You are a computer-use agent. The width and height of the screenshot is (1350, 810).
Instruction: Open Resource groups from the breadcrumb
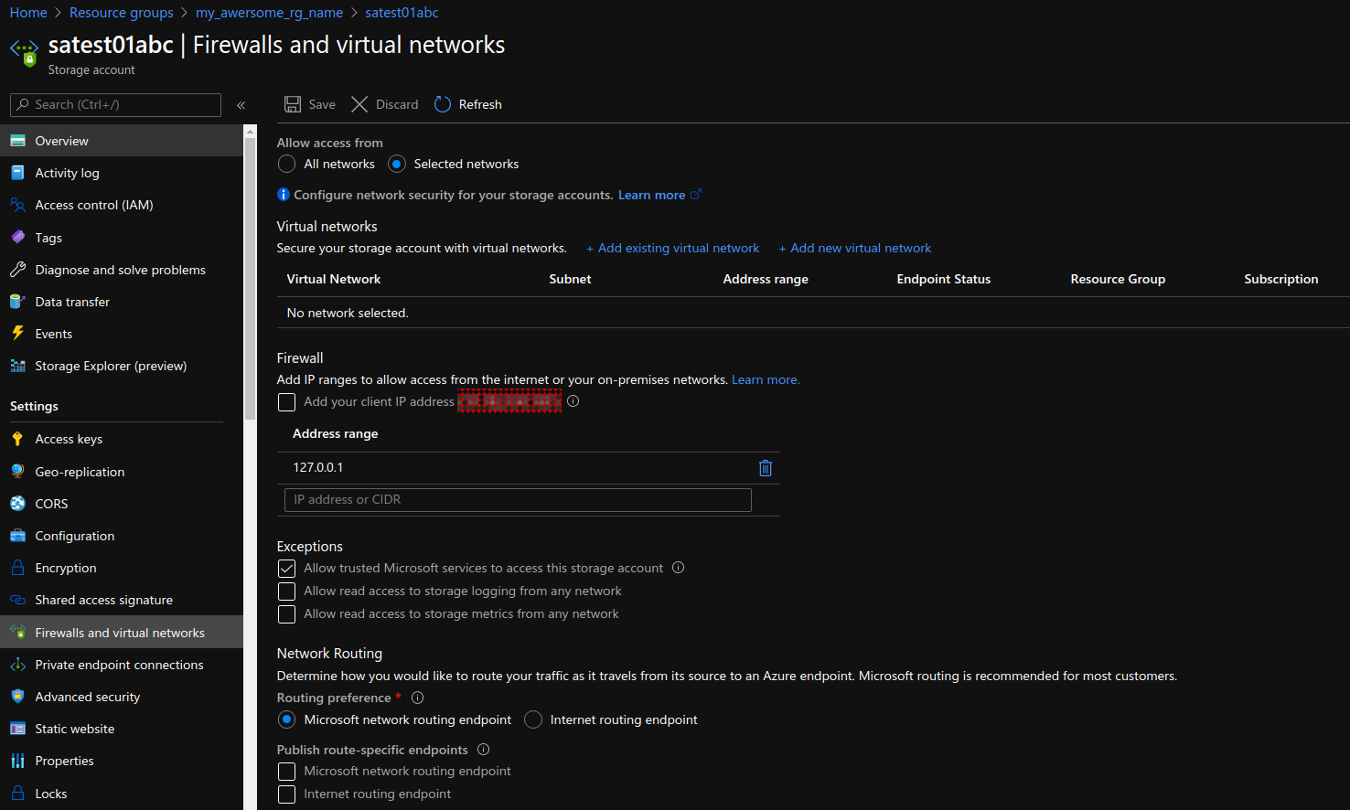121,12
